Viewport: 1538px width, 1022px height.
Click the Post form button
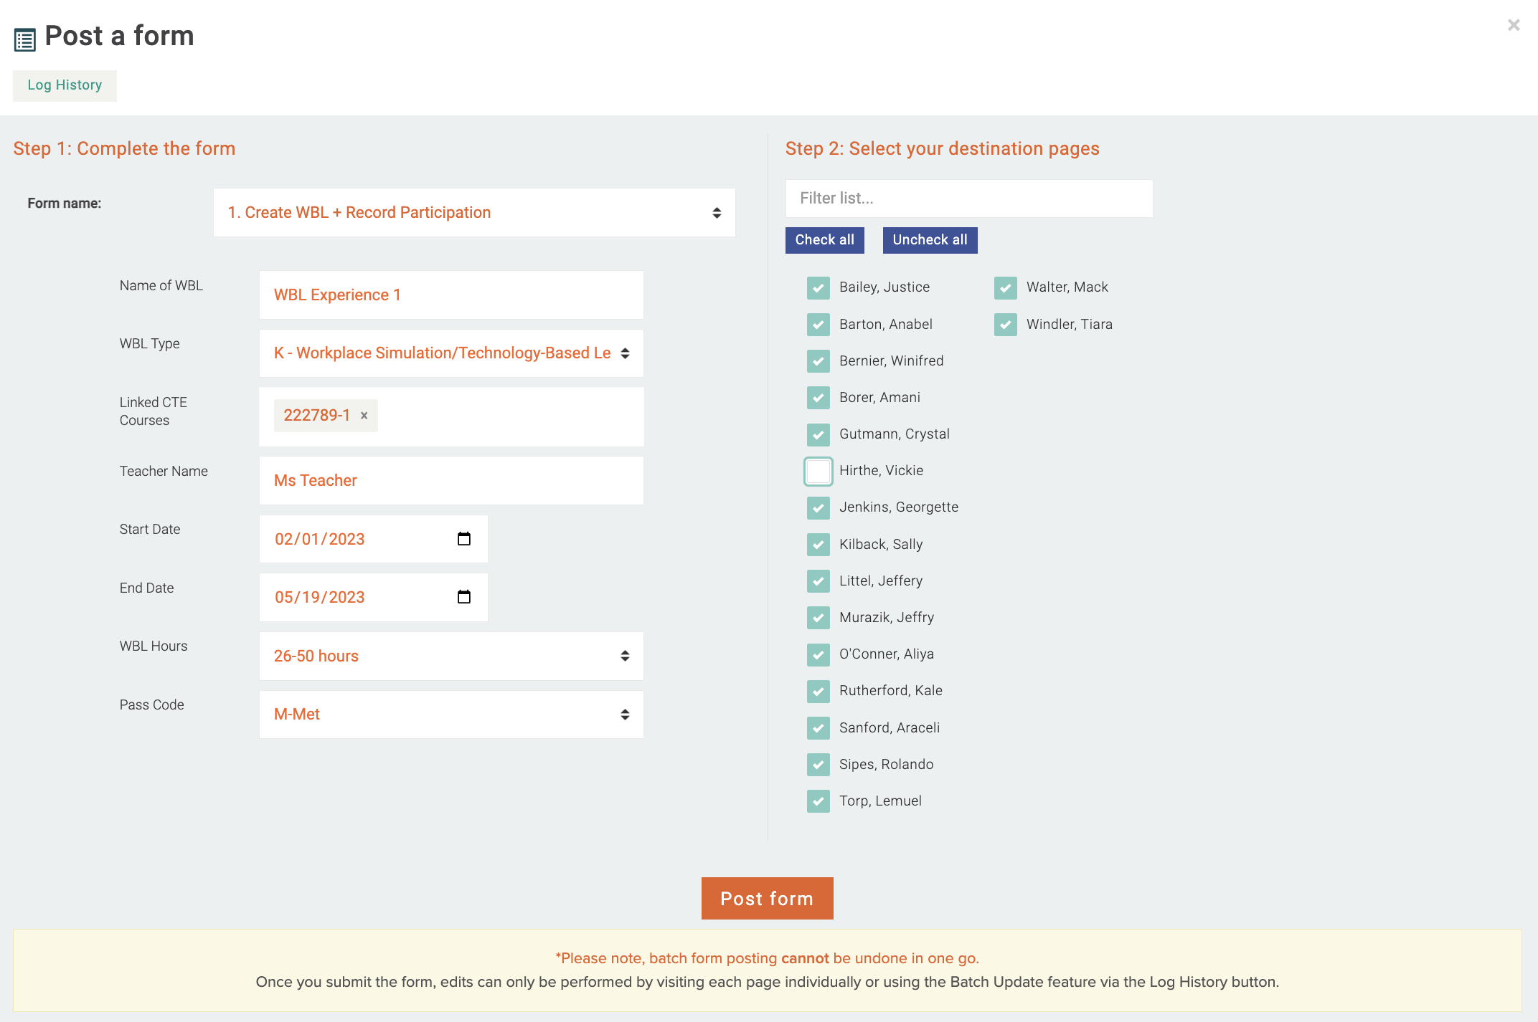(x=768, y=898)
